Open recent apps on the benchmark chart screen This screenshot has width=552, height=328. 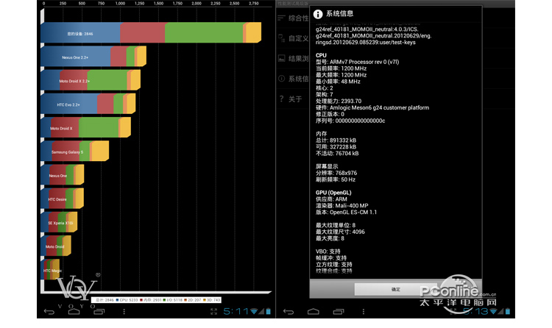[x=99, y=312]
